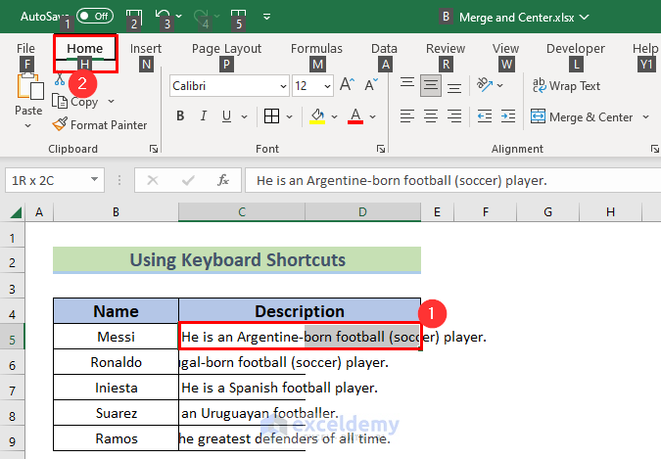Open the Name Box dropdown arrow
Image resolution: width=661 pixels, height=459 pixels.
tap(95, 180)
